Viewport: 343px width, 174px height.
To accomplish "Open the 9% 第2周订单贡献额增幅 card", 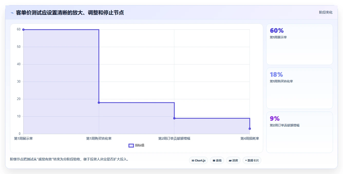I will [300, 132].
